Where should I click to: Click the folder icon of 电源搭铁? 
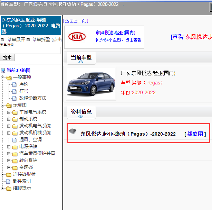[15, 147]
